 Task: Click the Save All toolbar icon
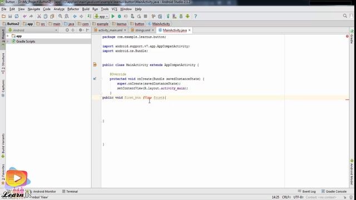[10, 16]
